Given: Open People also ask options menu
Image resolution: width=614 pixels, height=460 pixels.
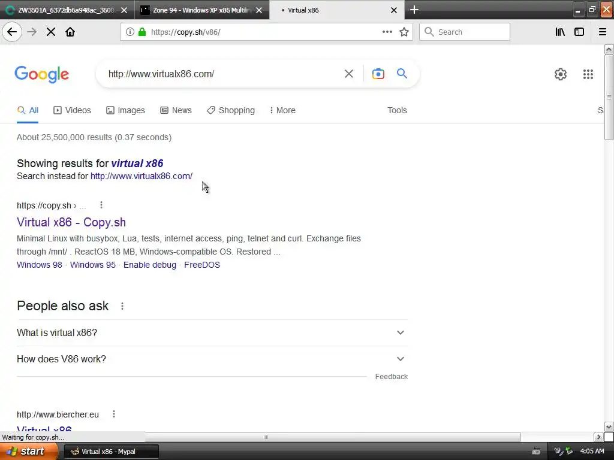Looking at the screenshot, I should 122,306.
